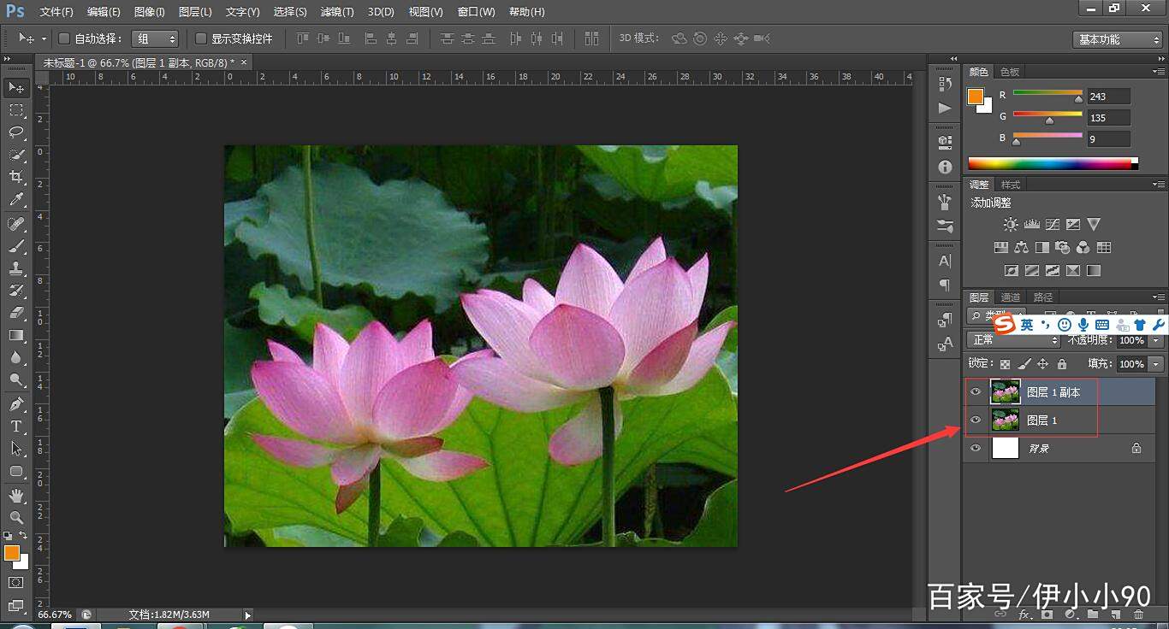Select the Lasso tool
This screenshot has height=629, width=1169.
click(16, 132)
